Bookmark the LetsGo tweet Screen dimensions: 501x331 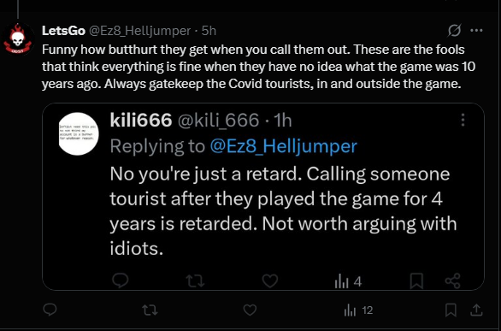(x=451, y=310)
